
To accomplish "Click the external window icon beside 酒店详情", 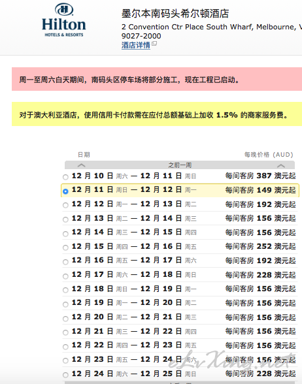I will point(154,44).
